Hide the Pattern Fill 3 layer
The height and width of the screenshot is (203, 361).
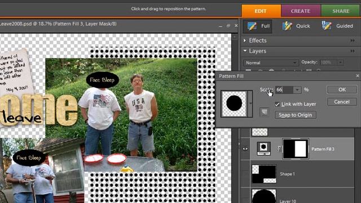[245, 149]
